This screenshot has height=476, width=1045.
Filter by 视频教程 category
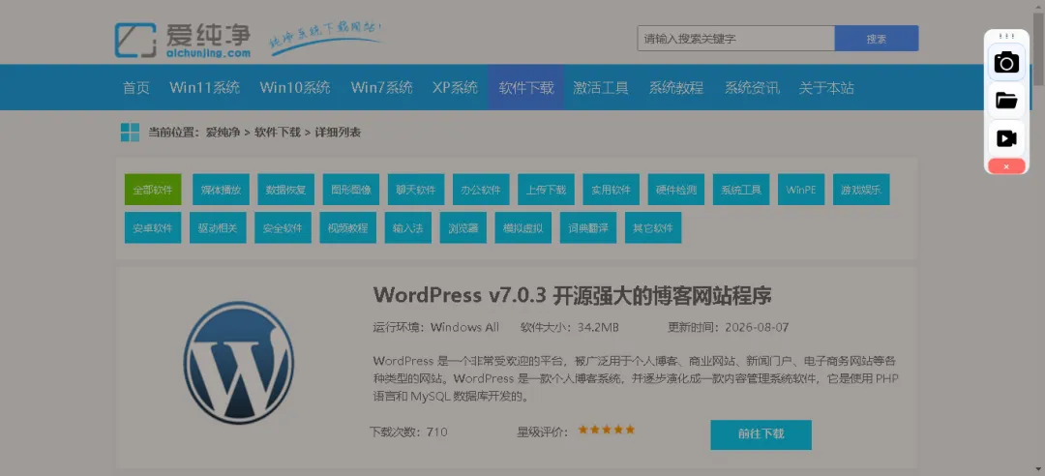tap(348, 227)
